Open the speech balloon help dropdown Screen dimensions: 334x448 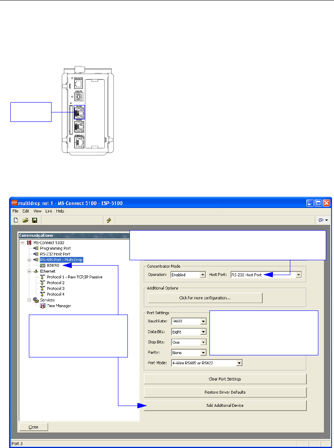pos(323,220)
